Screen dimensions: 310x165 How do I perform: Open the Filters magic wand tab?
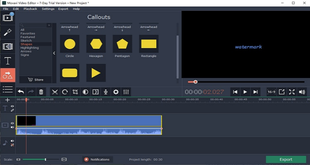point(8,32)
